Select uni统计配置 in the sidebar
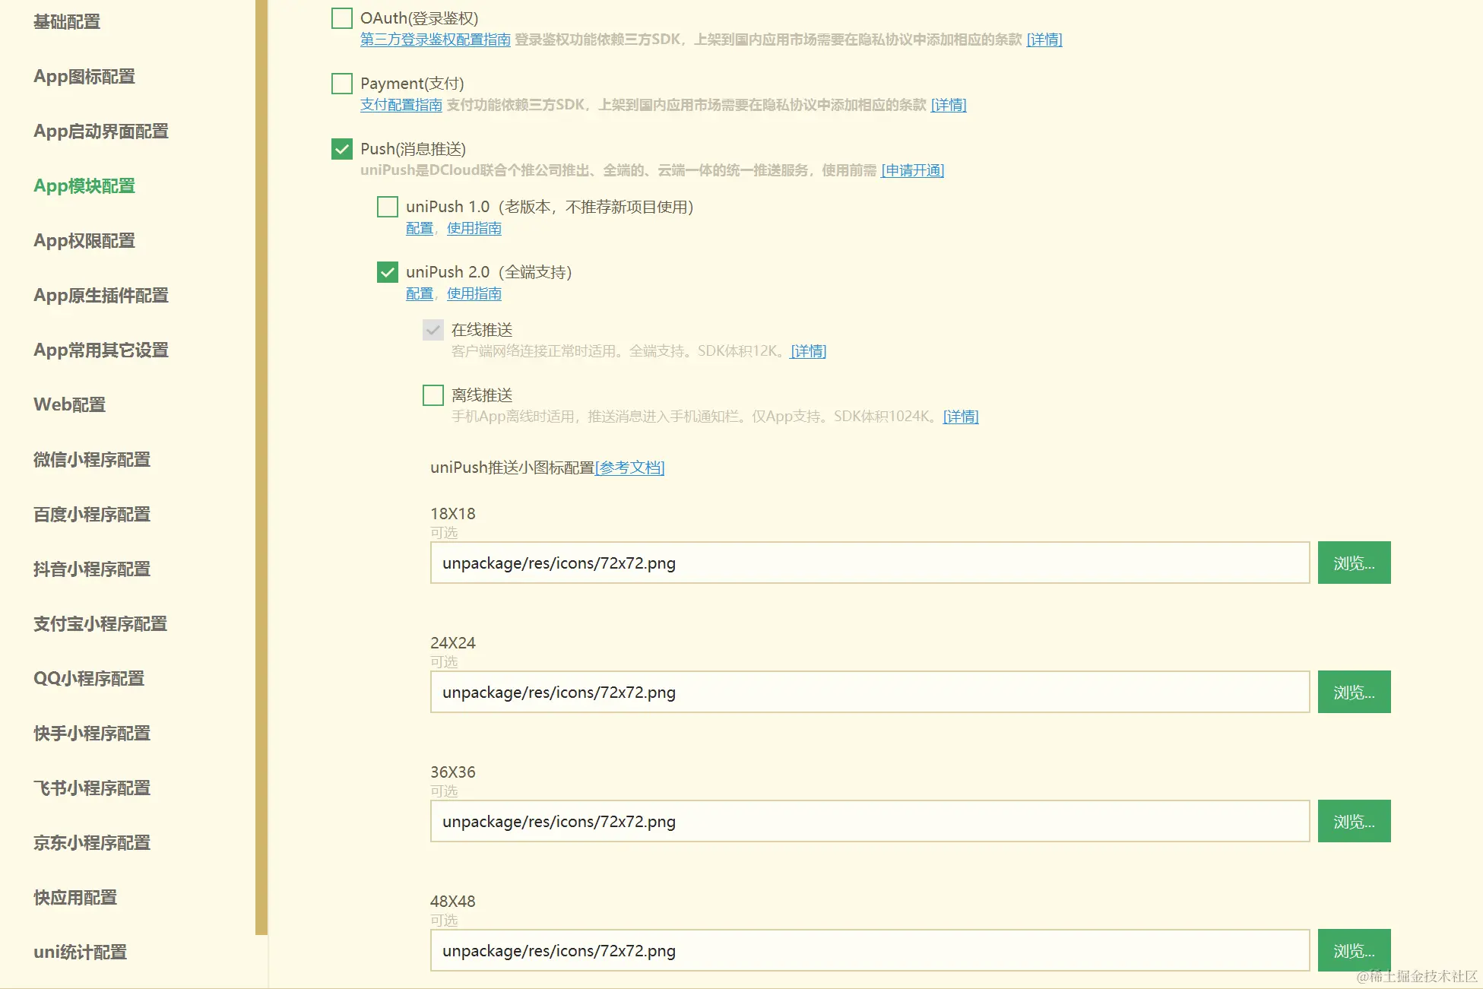Image resolution: width=1483 pixels, height=989 pixels. [x=80, y=953]
